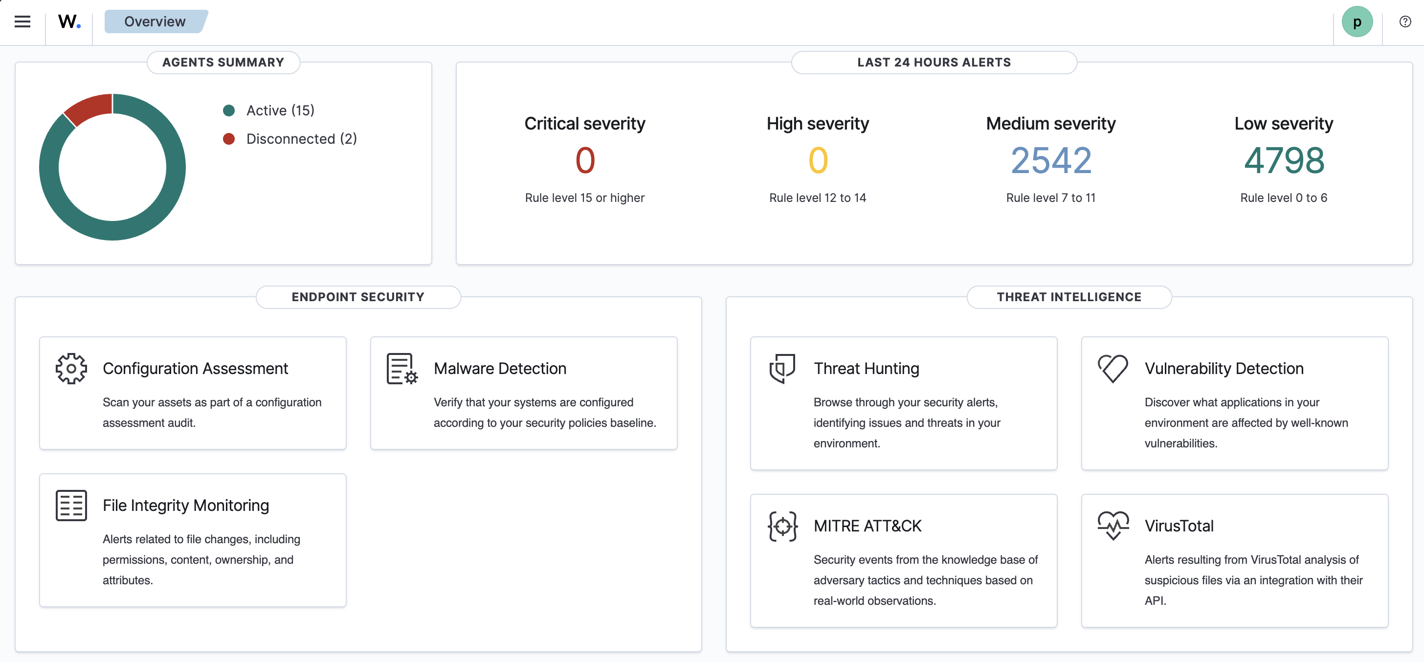
Task: Click 'Security events from the knowledge base' text
Action: click(x=926, y=580)
